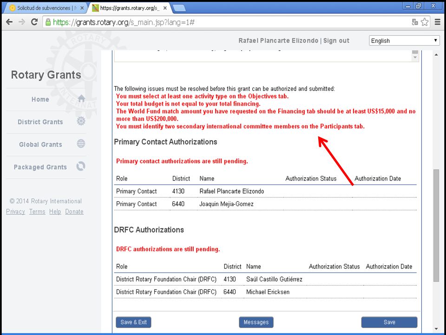Open the Chrome hamburger menu
The height and width of the screenshot is (335, 446).
click(x=438, y=22)
